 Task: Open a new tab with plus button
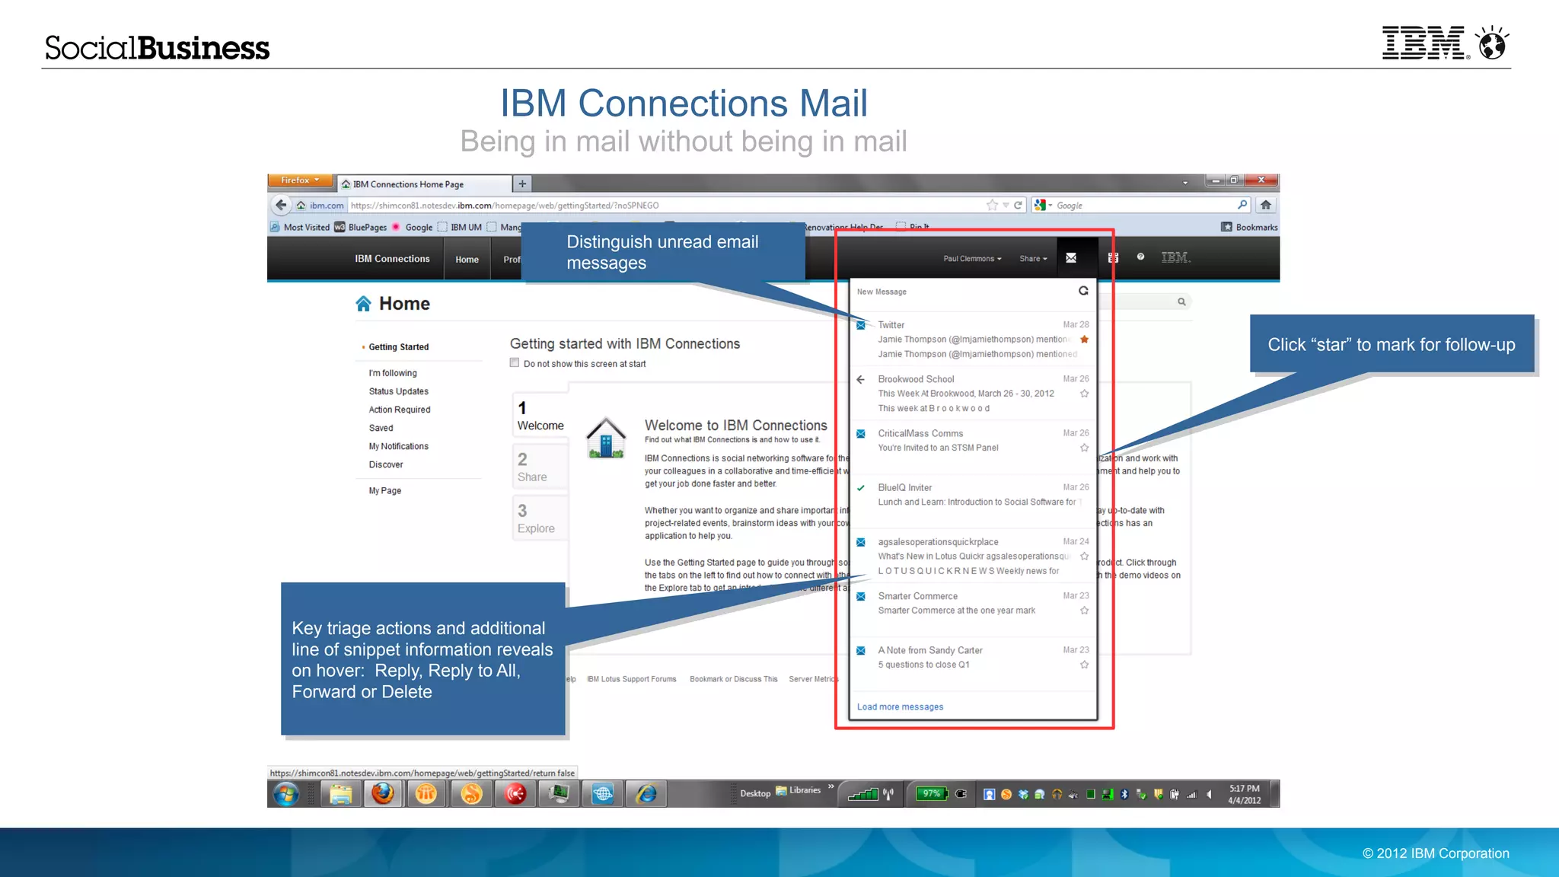(x=522, y=183)
